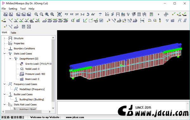This screenshot has height=120, width=190.
Task: Switch to the xy plane view
Action: [66, 14]
